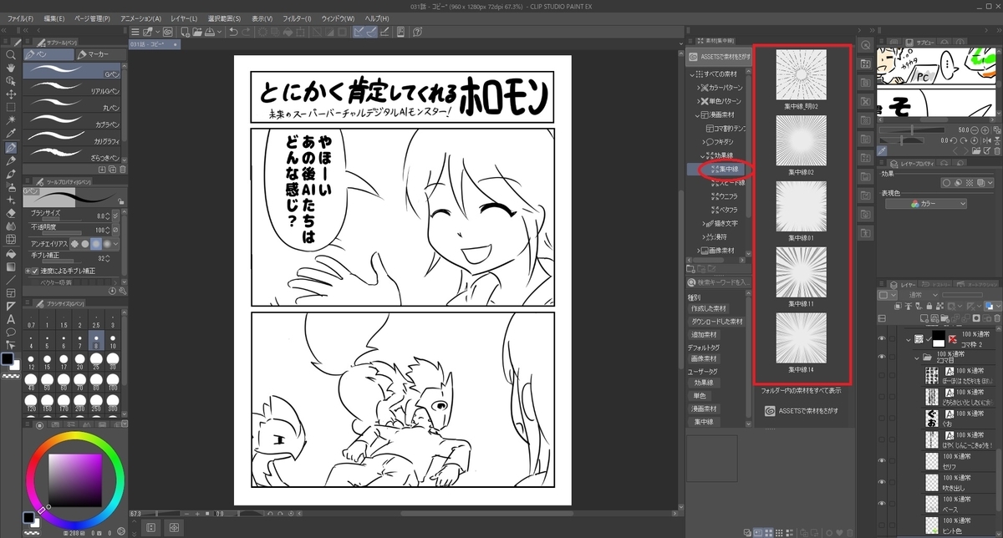The height and width of the screenshot is (538, 1003).
Task: Toggle visibility eye of コマ枠 2 layer
Action: [x=881, y=339]
